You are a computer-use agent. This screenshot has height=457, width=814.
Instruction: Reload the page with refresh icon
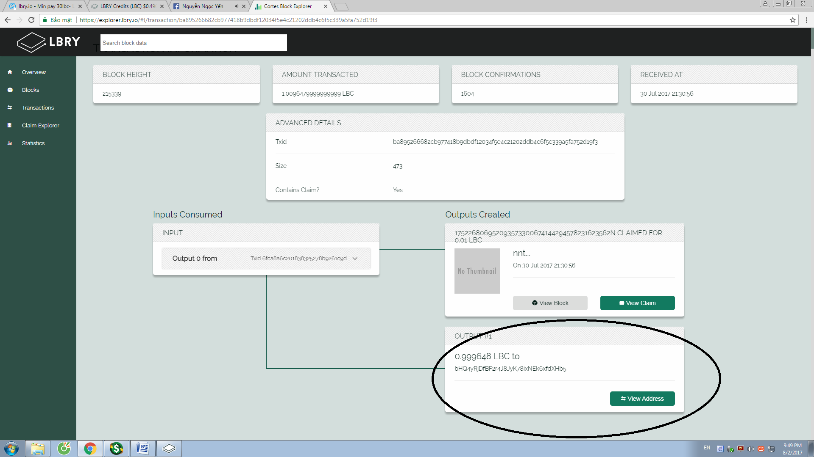click(x=31, y=20)
